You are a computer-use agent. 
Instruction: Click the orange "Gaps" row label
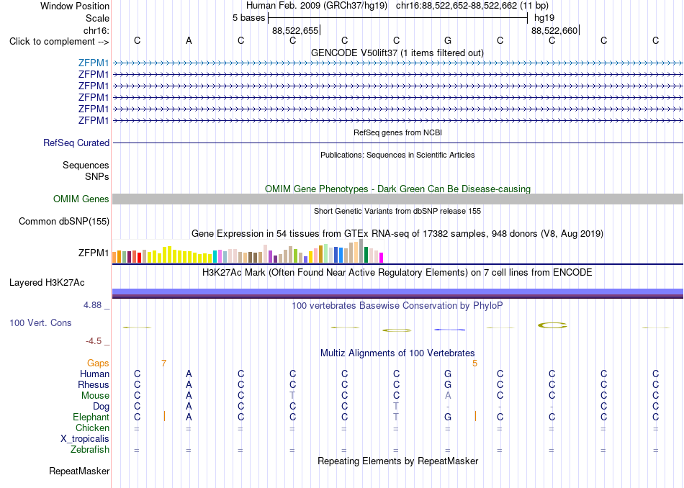pyautogui.click(x=98, y=363)
